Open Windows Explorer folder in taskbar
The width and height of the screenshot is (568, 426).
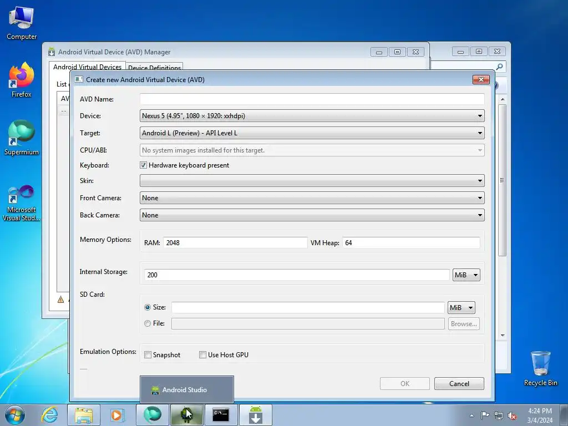[83, 415]
